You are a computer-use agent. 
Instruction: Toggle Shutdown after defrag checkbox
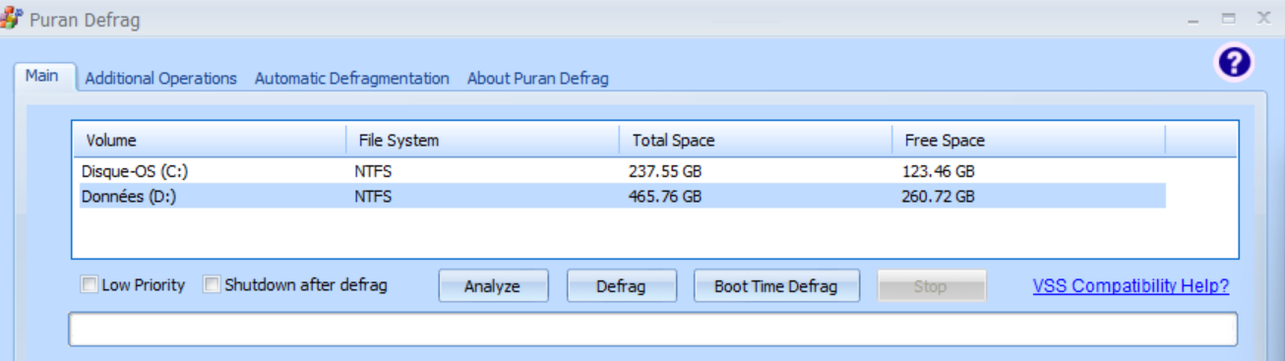tap(212, 285)
